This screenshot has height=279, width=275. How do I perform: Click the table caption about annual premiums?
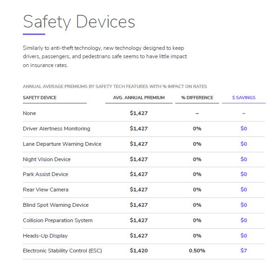click(115, 87)
